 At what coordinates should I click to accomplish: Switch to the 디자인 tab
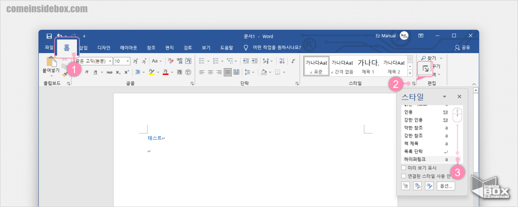pos(104,48)
